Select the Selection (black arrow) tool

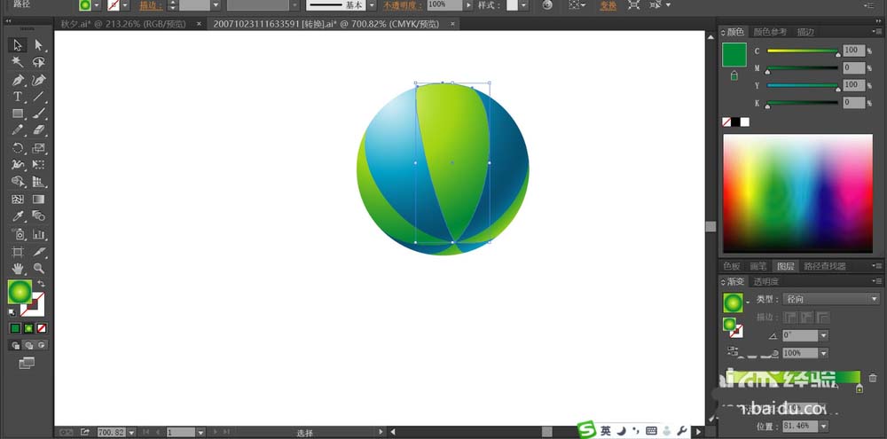(x=18, y=45)
